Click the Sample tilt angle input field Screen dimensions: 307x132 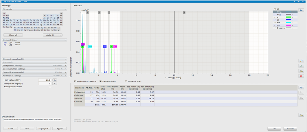pos(45,84)
